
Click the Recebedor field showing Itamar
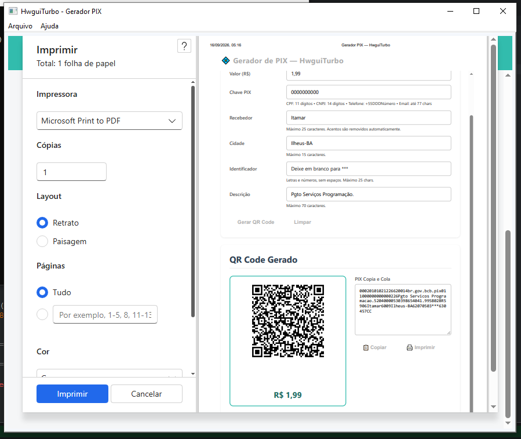369,118
